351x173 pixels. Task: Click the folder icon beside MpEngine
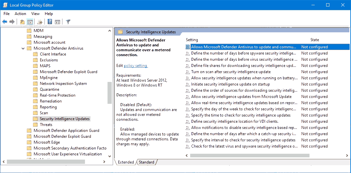tap(35, 78)
